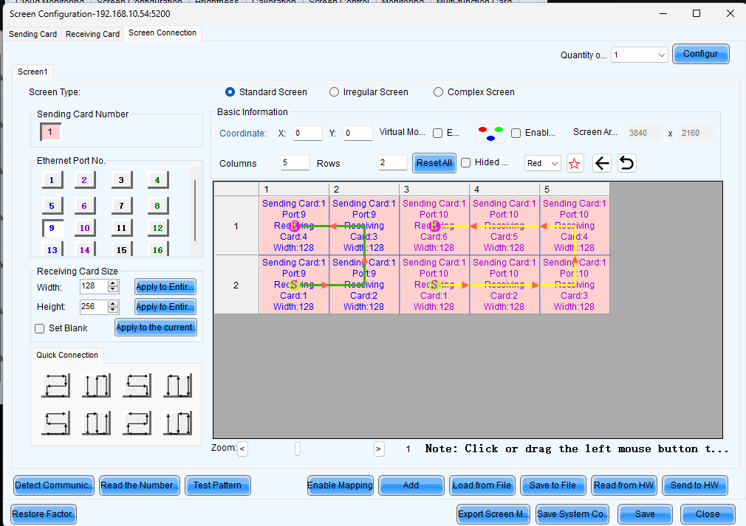Screen dimensions: 746x526
Task: Toggle the Enabl... checkbox
Action: point(516,134)
